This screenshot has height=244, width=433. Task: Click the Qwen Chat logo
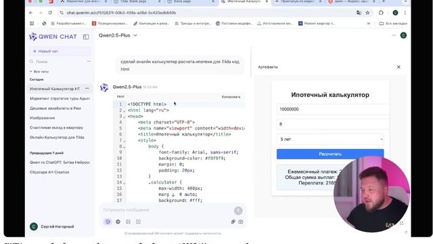pyautogui.click(x=53, y=37)
